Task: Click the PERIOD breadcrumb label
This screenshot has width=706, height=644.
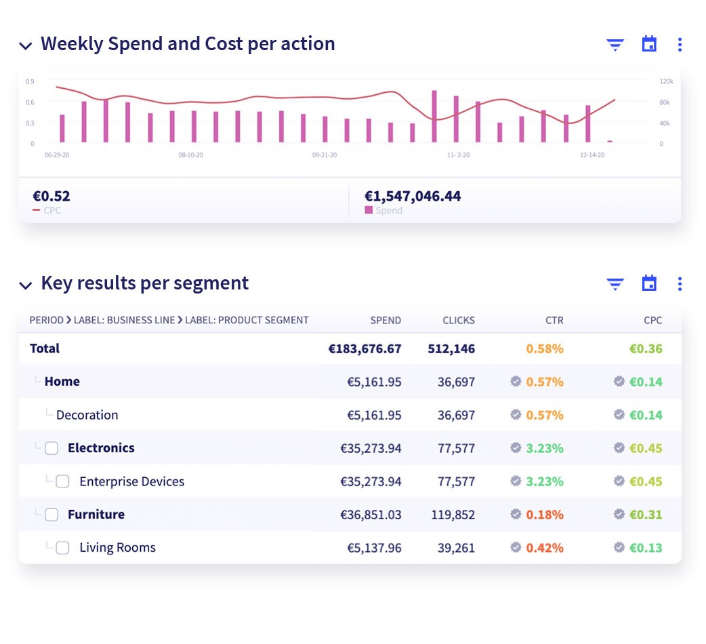Action: [x=46, y=320]
